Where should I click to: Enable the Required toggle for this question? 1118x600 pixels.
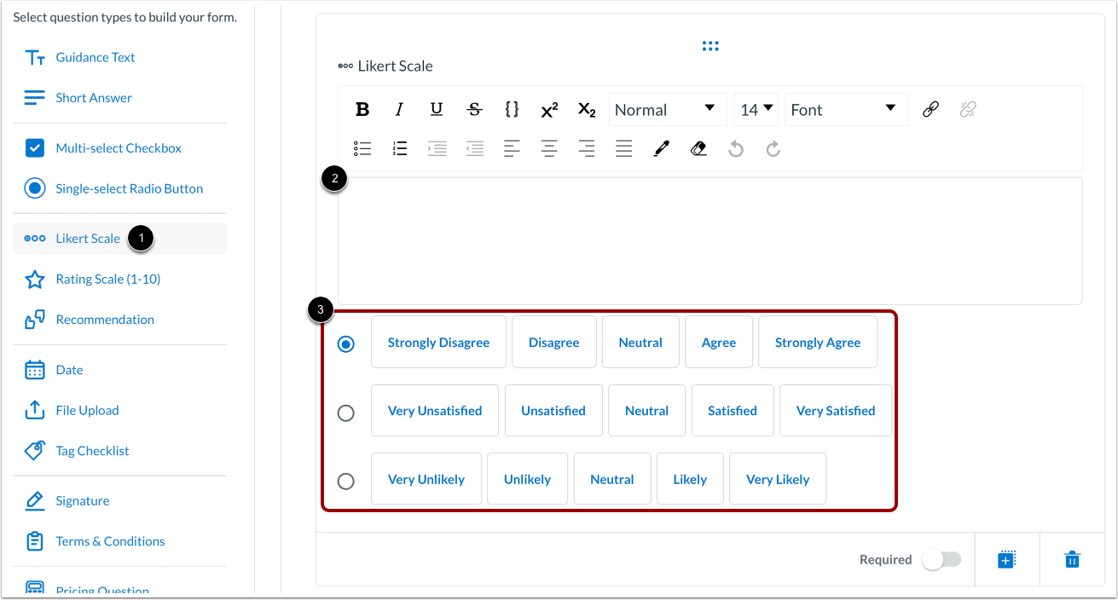pos(942,559)
